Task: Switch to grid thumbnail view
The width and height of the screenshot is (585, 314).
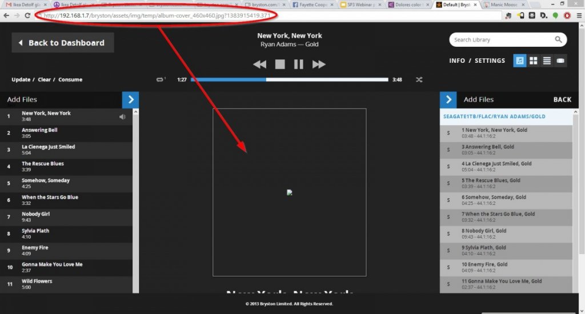Action: coord(534,61)
